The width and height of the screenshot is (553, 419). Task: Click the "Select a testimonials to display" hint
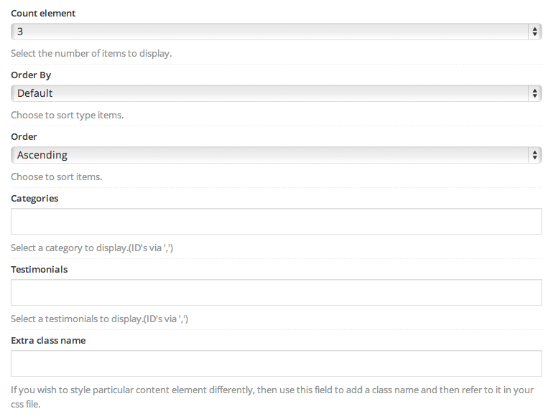[x=99, y=319]
